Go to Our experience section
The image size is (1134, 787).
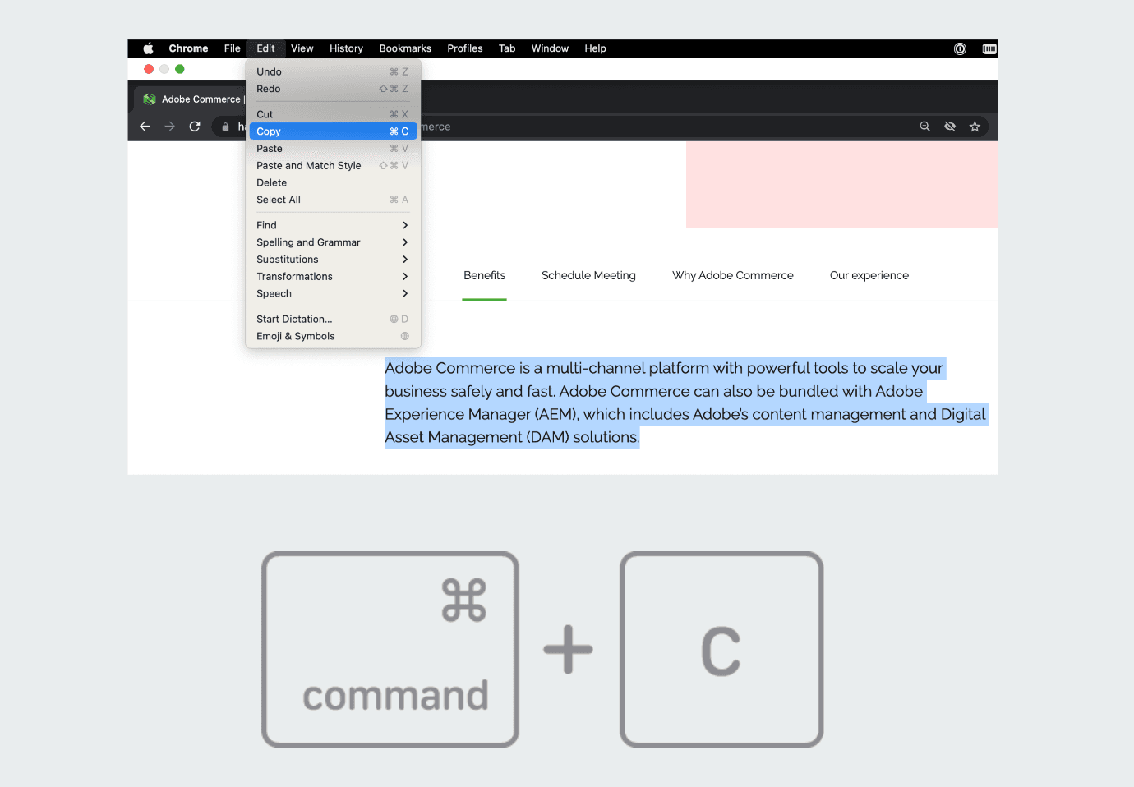[x=869, y=276]
